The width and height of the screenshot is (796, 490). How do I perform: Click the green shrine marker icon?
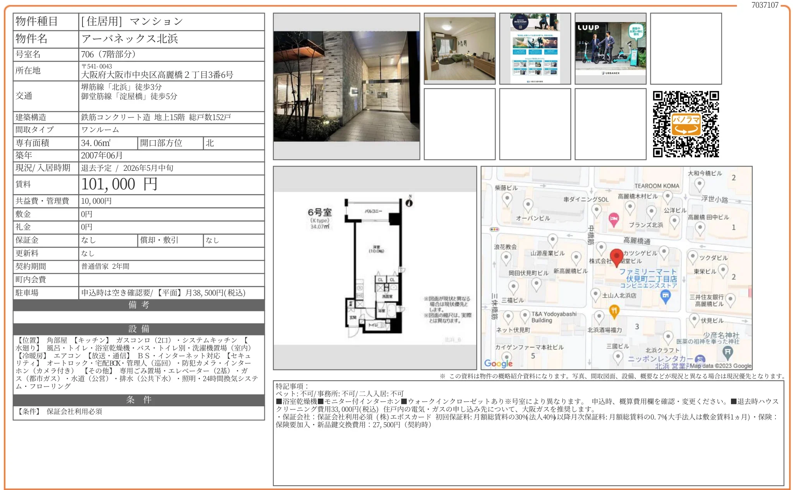727,351
